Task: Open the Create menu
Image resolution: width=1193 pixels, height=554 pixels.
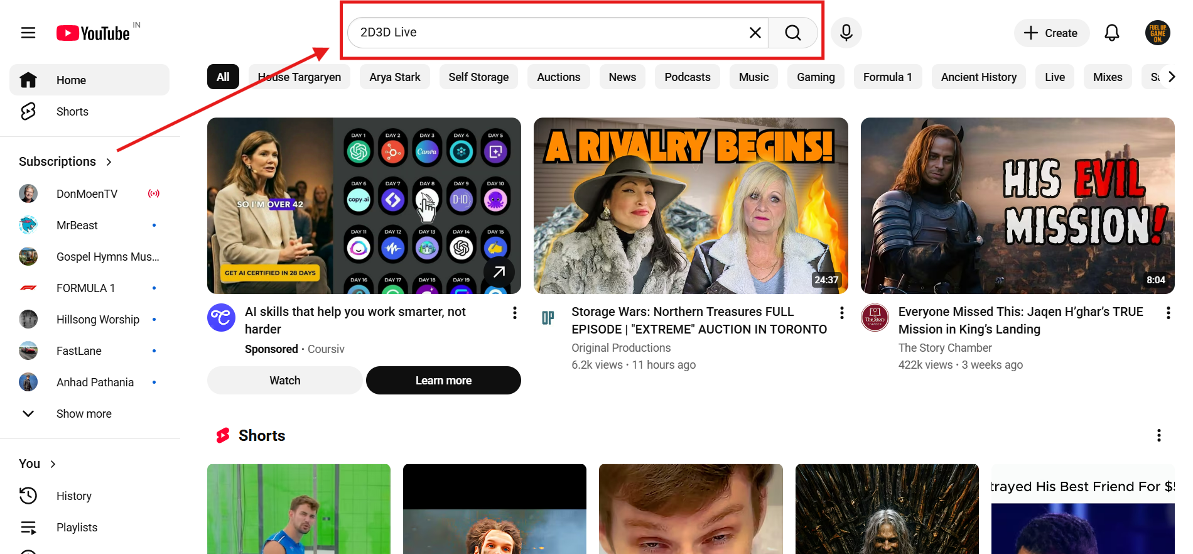Action: 1052,33
